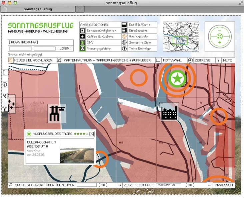Close the Ausflugziel des Tages popup
Screen dimensions: 244x198
click(x=91, y=134)
